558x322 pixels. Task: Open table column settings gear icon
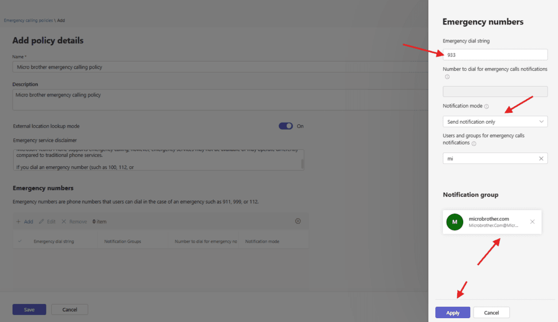coord(298,221)
